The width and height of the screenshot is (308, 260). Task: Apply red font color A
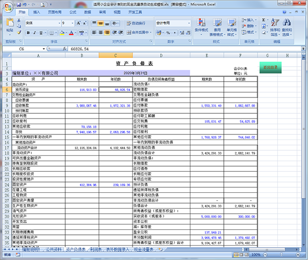click(x=71, y=33)
